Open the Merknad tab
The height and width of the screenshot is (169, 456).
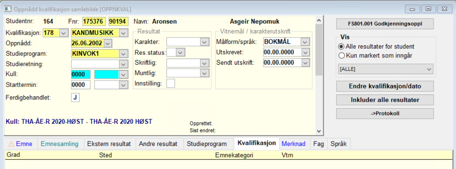tap(293, 144)
